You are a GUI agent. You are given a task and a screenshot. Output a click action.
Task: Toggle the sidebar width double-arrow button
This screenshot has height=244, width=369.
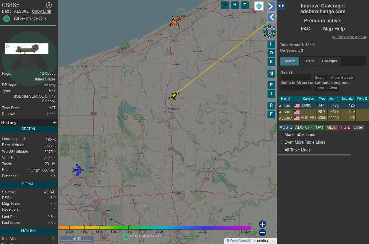click(x=281, y=6)
